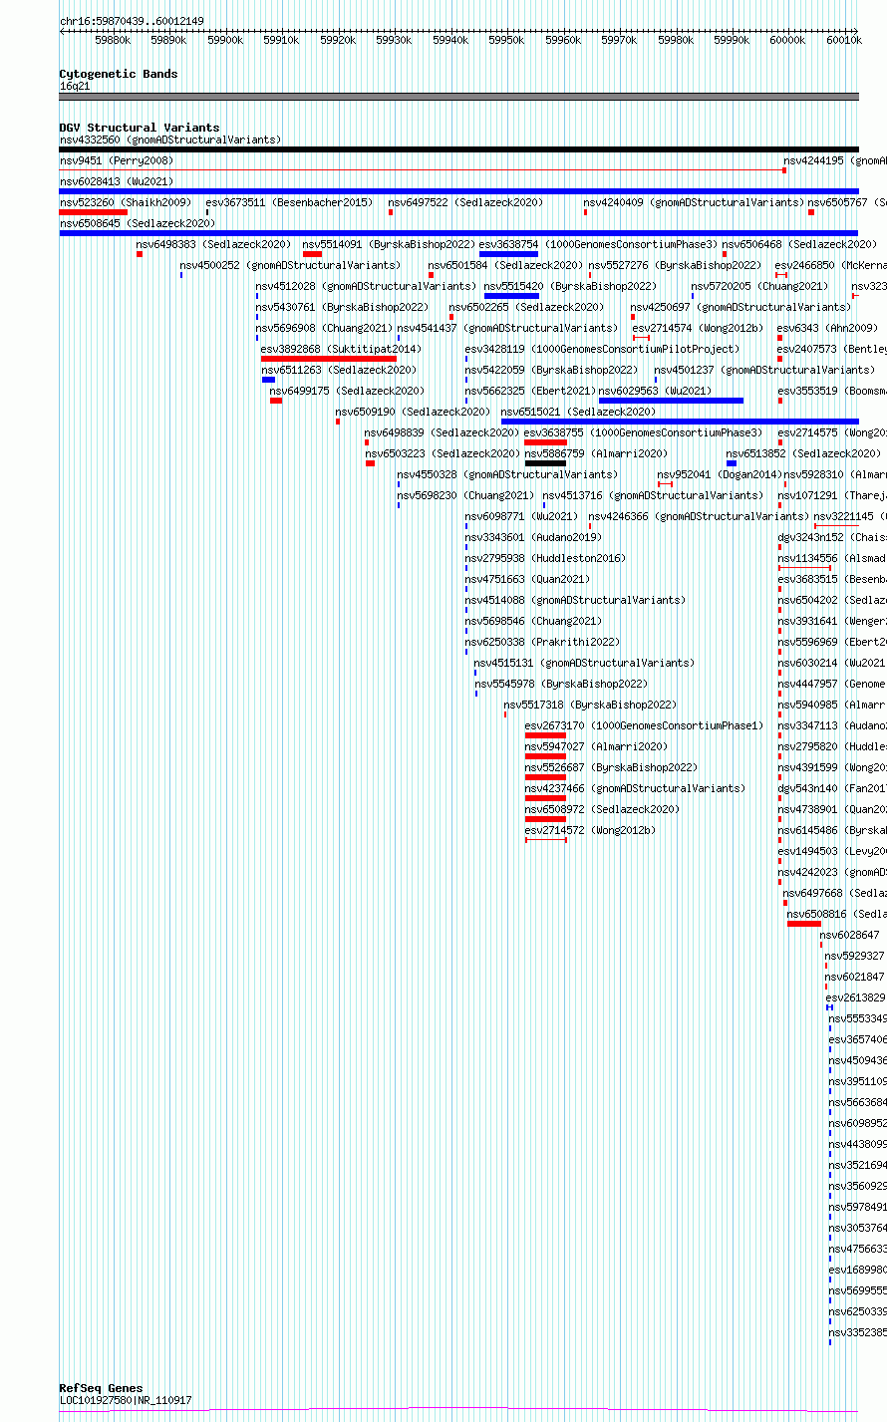887x1422 pixels.
Task: Click blue bar under nsv6029563 (Wu2021)
Action: [671, 401]
